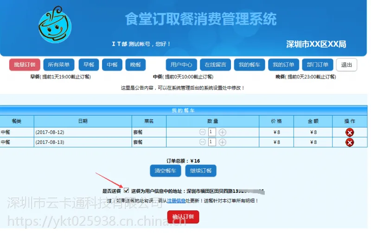The width and height of the screenshot is (371, 233).
Task: Decrease quantity for 2017-08-12 order
Action: tap(202, 132)
